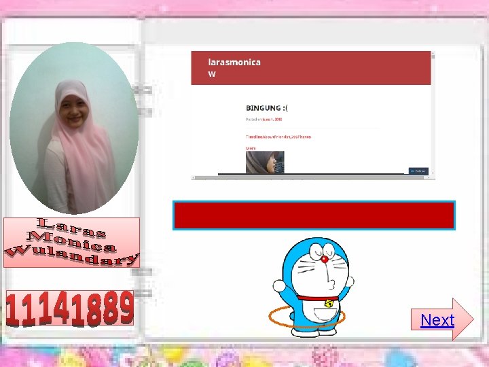Click the scroll-up arrow of the blog frame

tap(433, 54)
